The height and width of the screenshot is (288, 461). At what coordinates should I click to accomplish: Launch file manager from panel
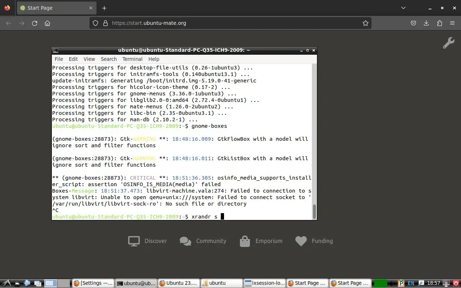[x=18, y=283]
